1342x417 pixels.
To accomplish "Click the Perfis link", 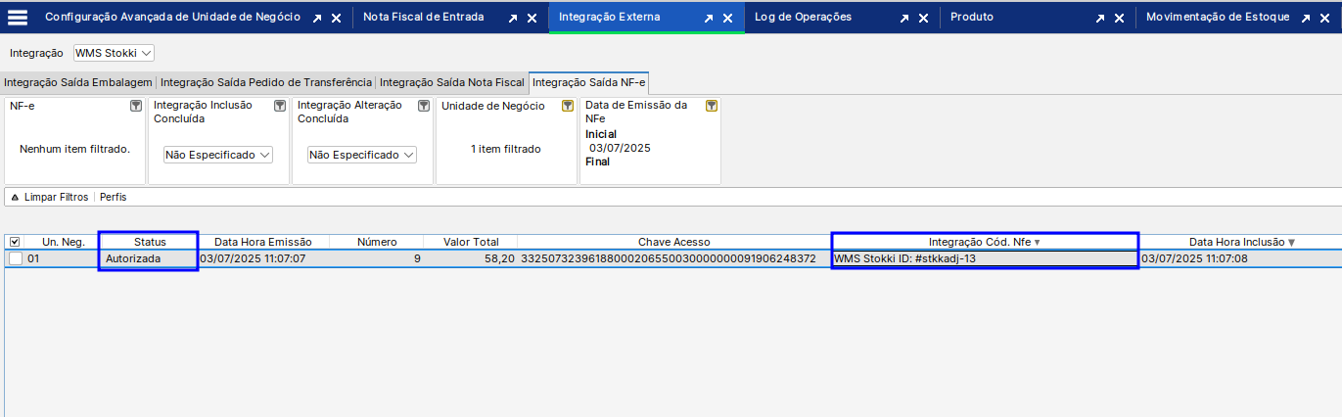I will [113, 198].
